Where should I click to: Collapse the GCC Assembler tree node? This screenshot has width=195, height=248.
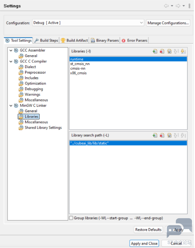click(11, 50)
